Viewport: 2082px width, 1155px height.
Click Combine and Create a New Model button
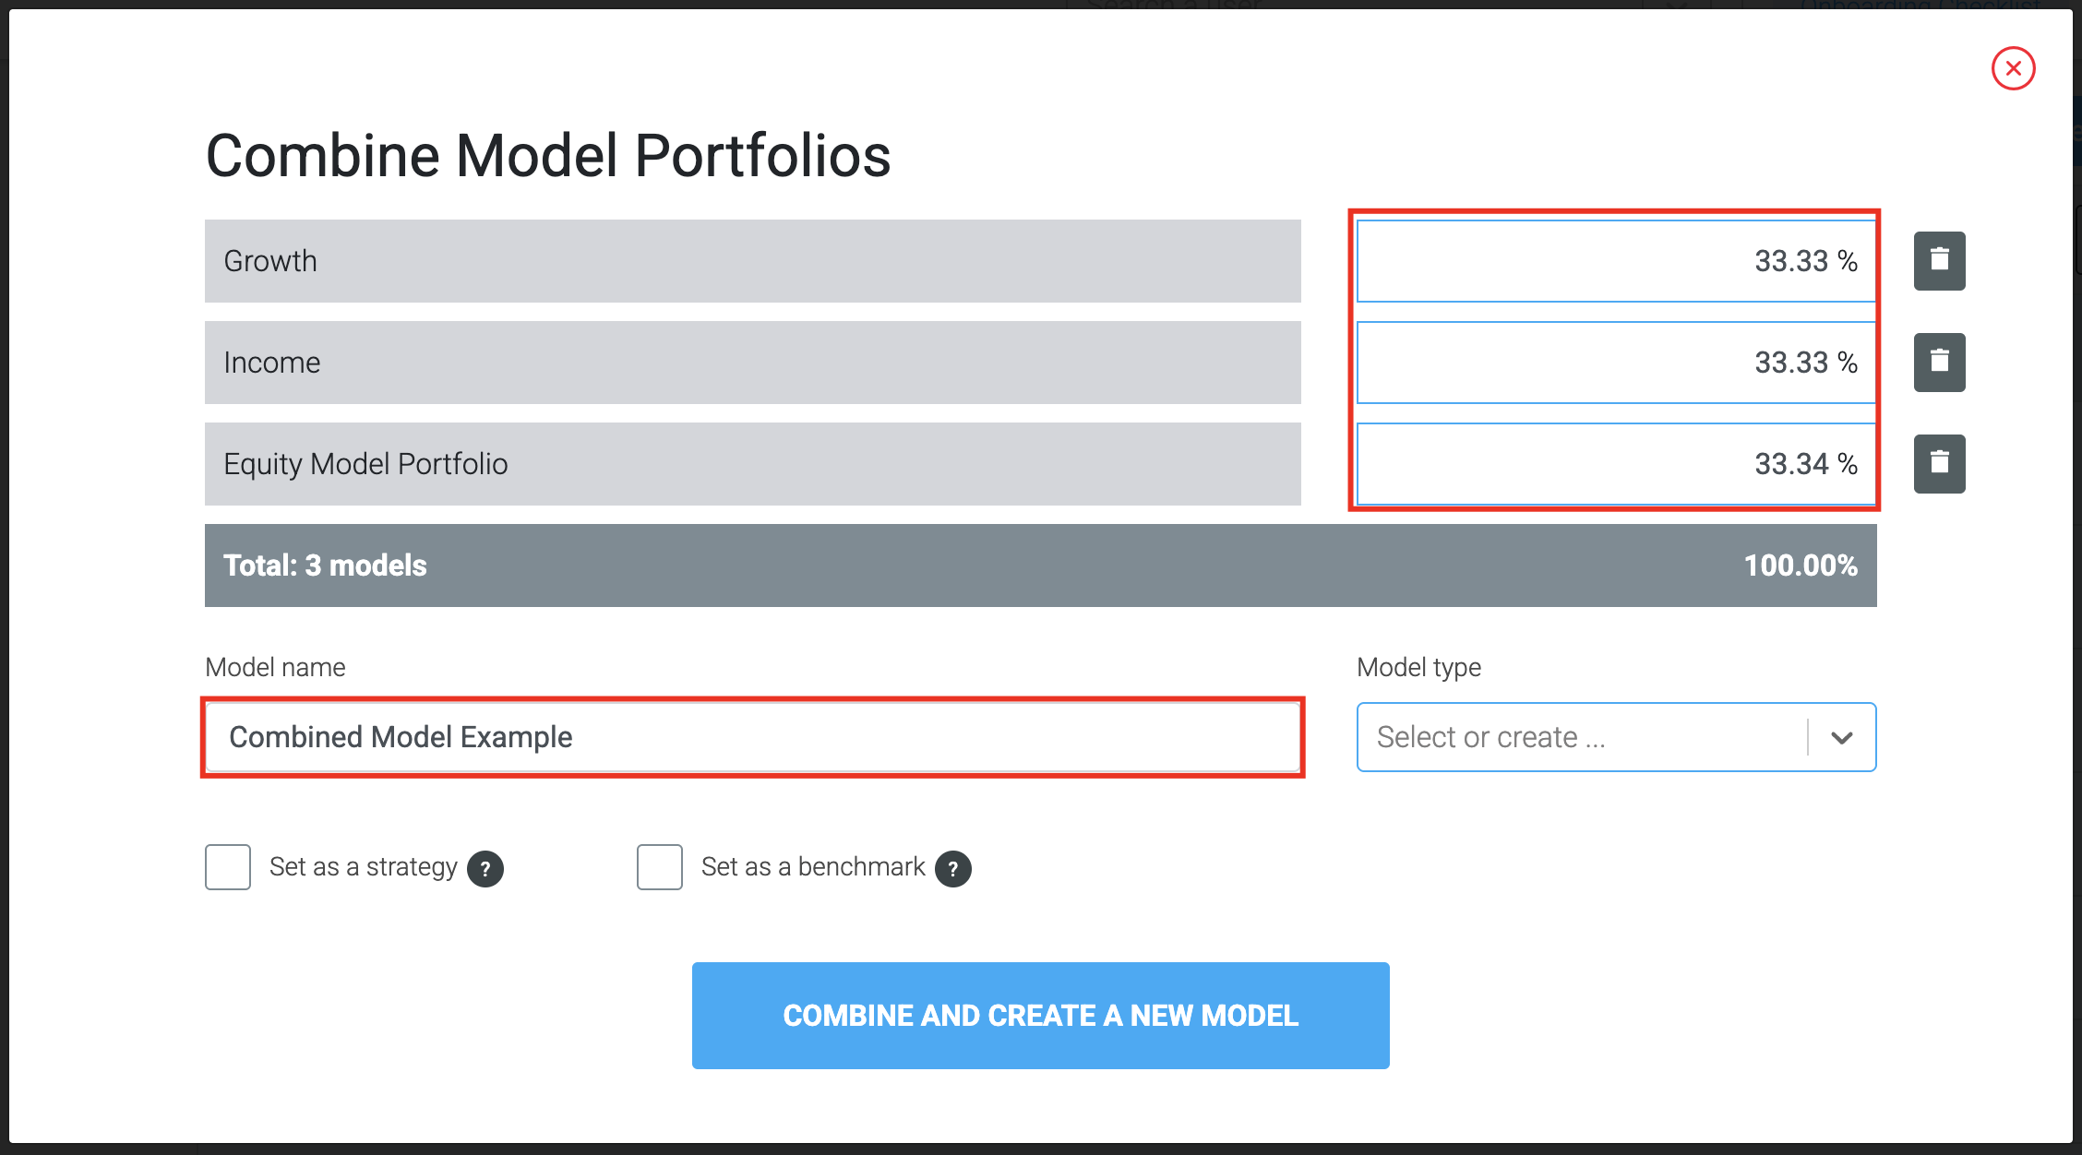pos(1040,1016)
